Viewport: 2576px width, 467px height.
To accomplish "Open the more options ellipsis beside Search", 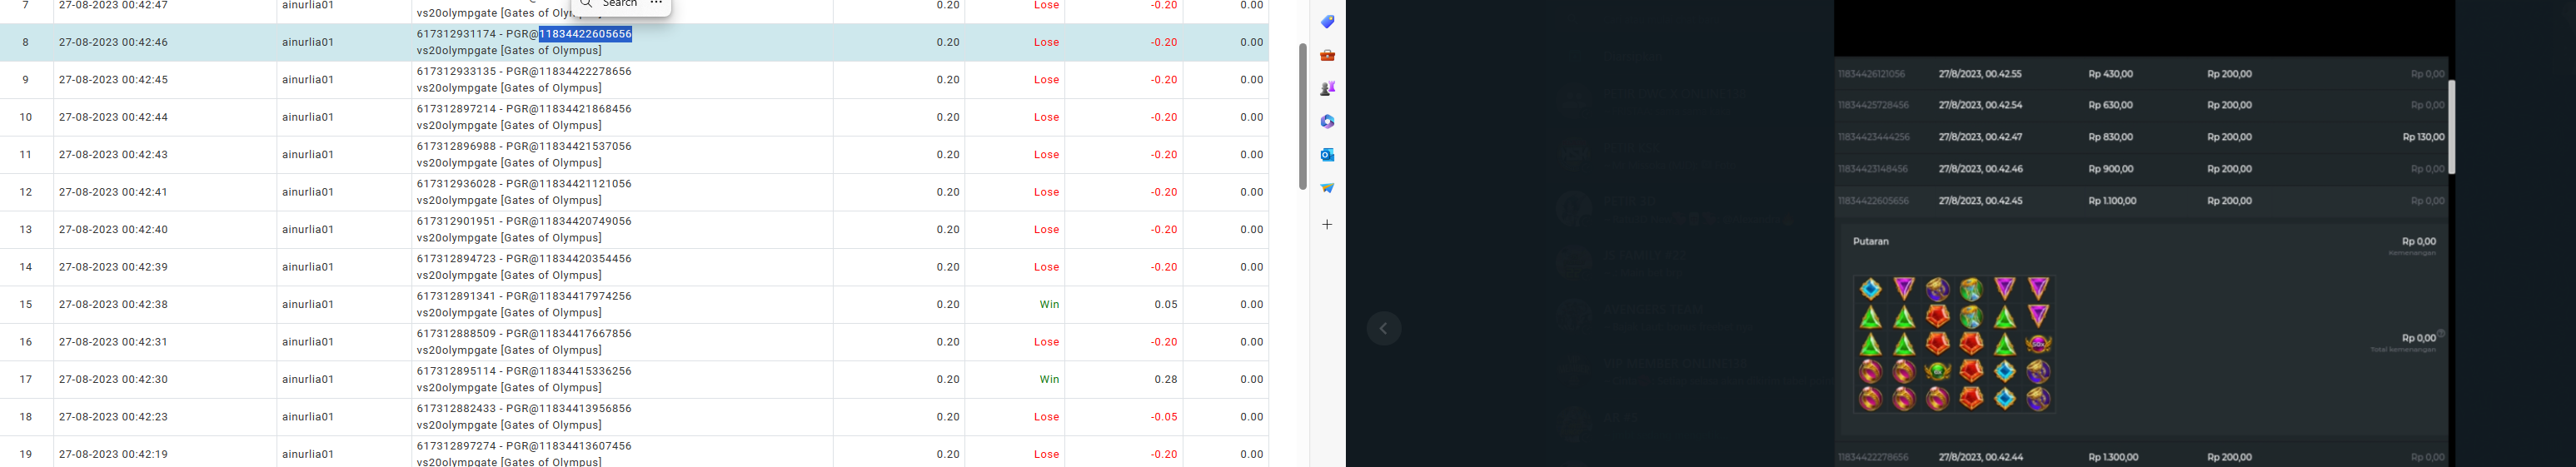I will click(x=656, y=4).
